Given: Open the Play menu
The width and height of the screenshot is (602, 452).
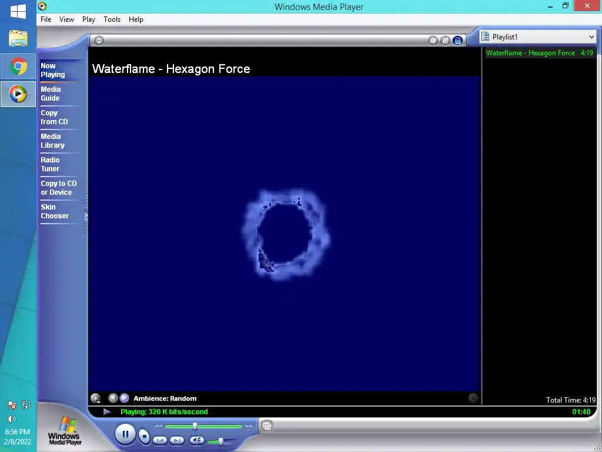Looking at the screenshot, I should pos(89,19).
